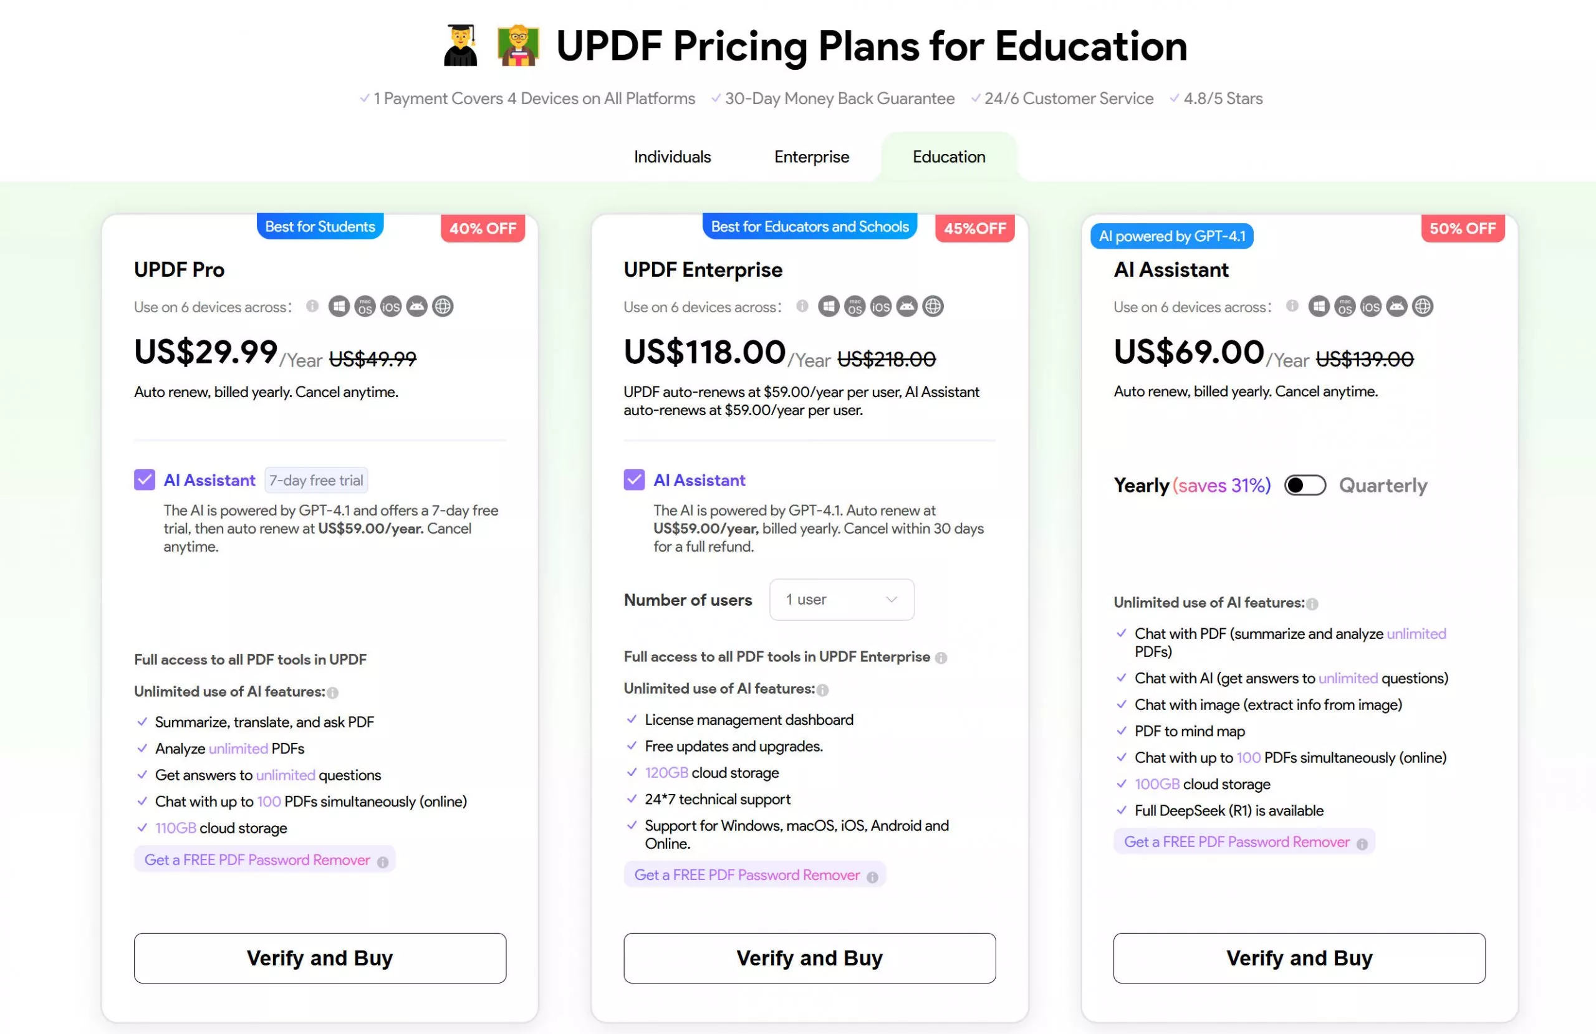
Task: Open the Number of users dropdown
Action: [x=841, y=600]
